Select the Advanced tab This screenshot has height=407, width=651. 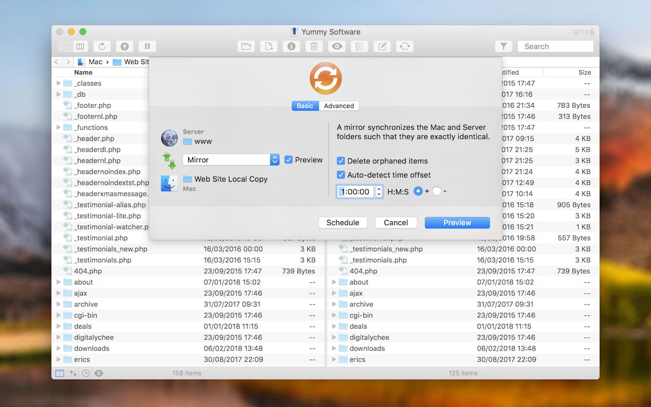[339, 106]
